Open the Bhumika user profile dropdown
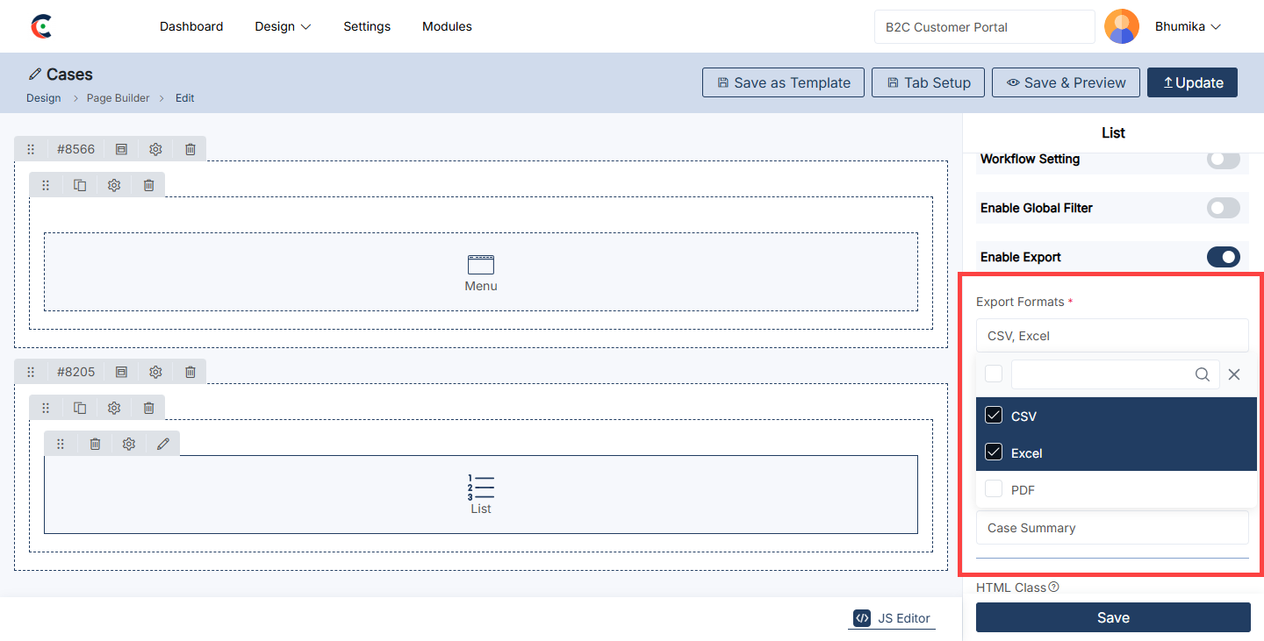Viewport: 1264px width, 641px height. 1188,26
